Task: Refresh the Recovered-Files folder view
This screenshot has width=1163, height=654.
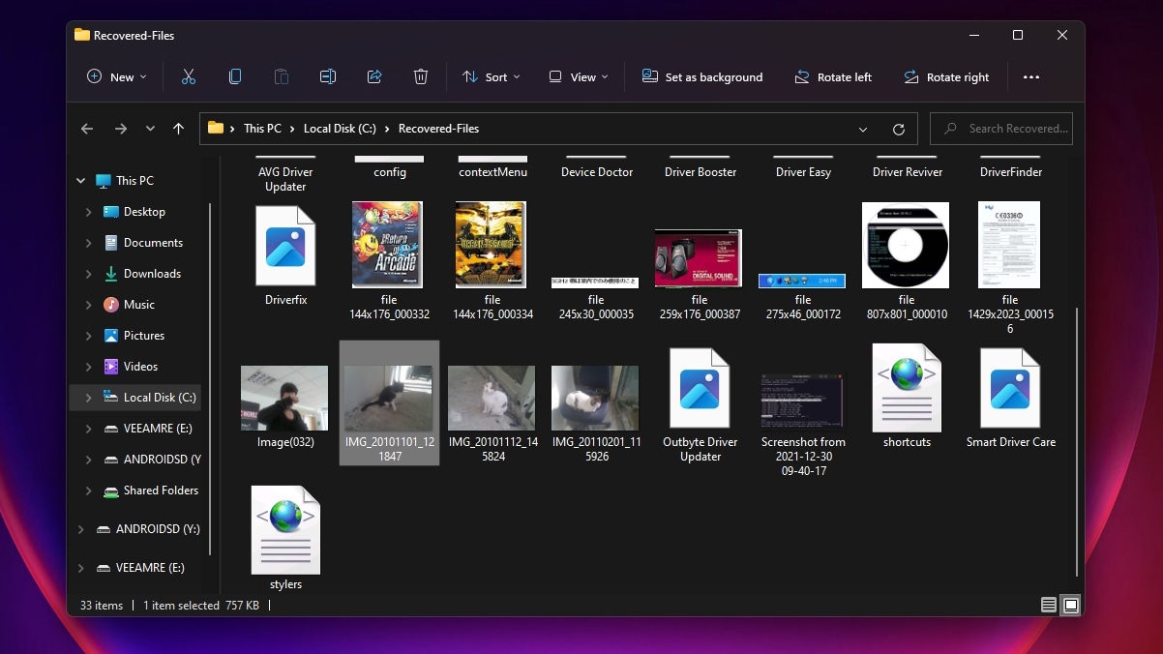Action: (899, 129)
